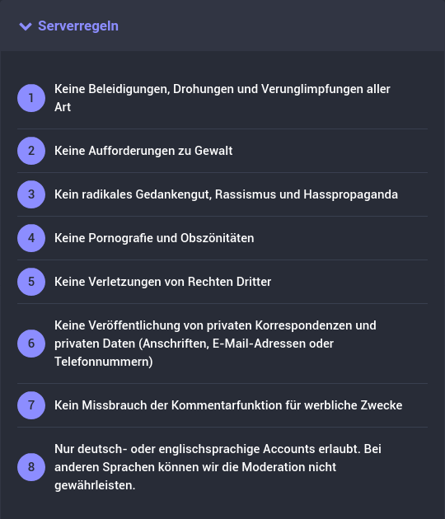Select the number 4 rule badge
This screenshot has width=445, height=519.
pyautogui.click(x=31, y=238)
